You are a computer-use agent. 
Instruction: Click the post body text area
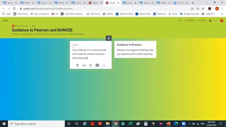coord(91,54)
